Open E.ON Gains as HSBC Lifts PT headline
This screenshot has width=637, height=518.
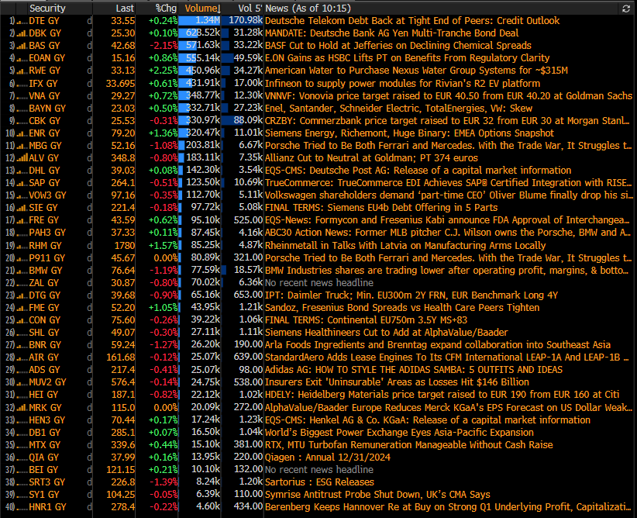[407, 58]
